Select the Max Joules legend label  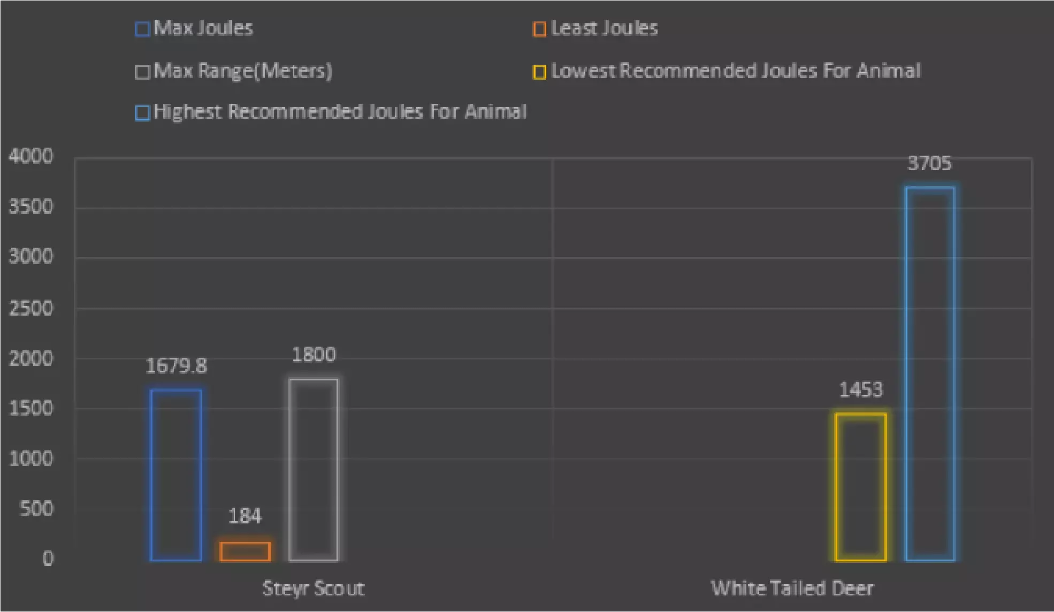(203, 28)
